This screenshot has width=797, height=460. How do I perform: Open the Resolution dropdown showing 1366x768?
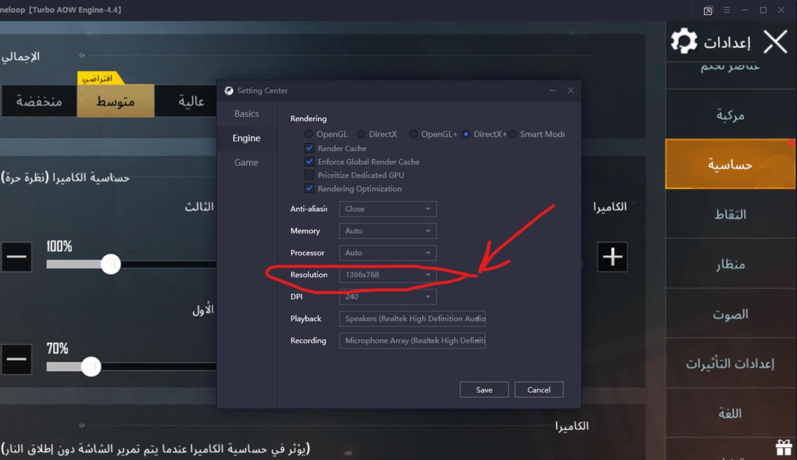coord(388,275)
